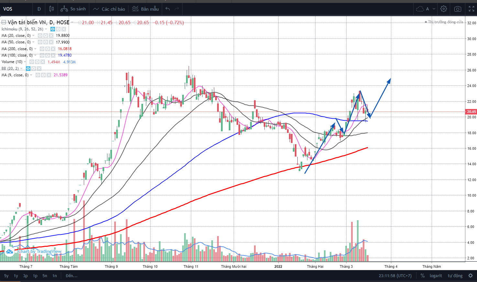477x282 pixels.
Task: Toggle percent scale with % button
Action: click(423, 276)
